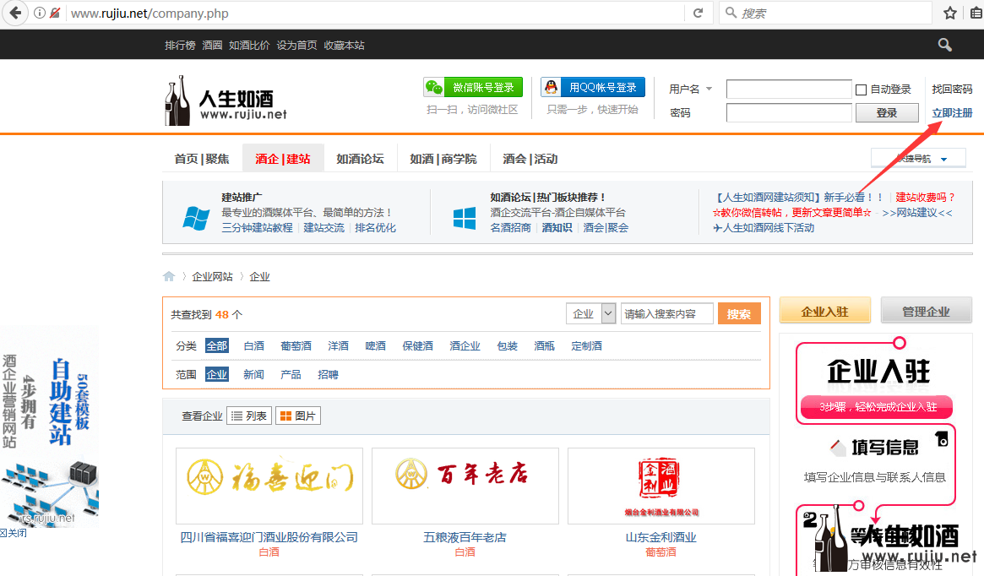
Task: Open the 福喜迎门 company logo thumbnail
Action: point(269,486)
